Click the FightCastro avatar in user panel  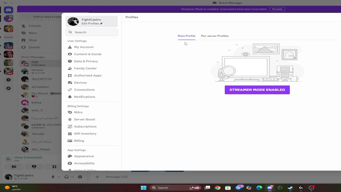tap(9, 177)
